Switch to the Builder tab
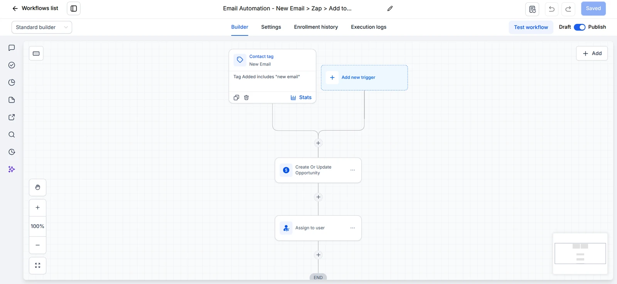617x284 pixels. click(x=239, y=27)
